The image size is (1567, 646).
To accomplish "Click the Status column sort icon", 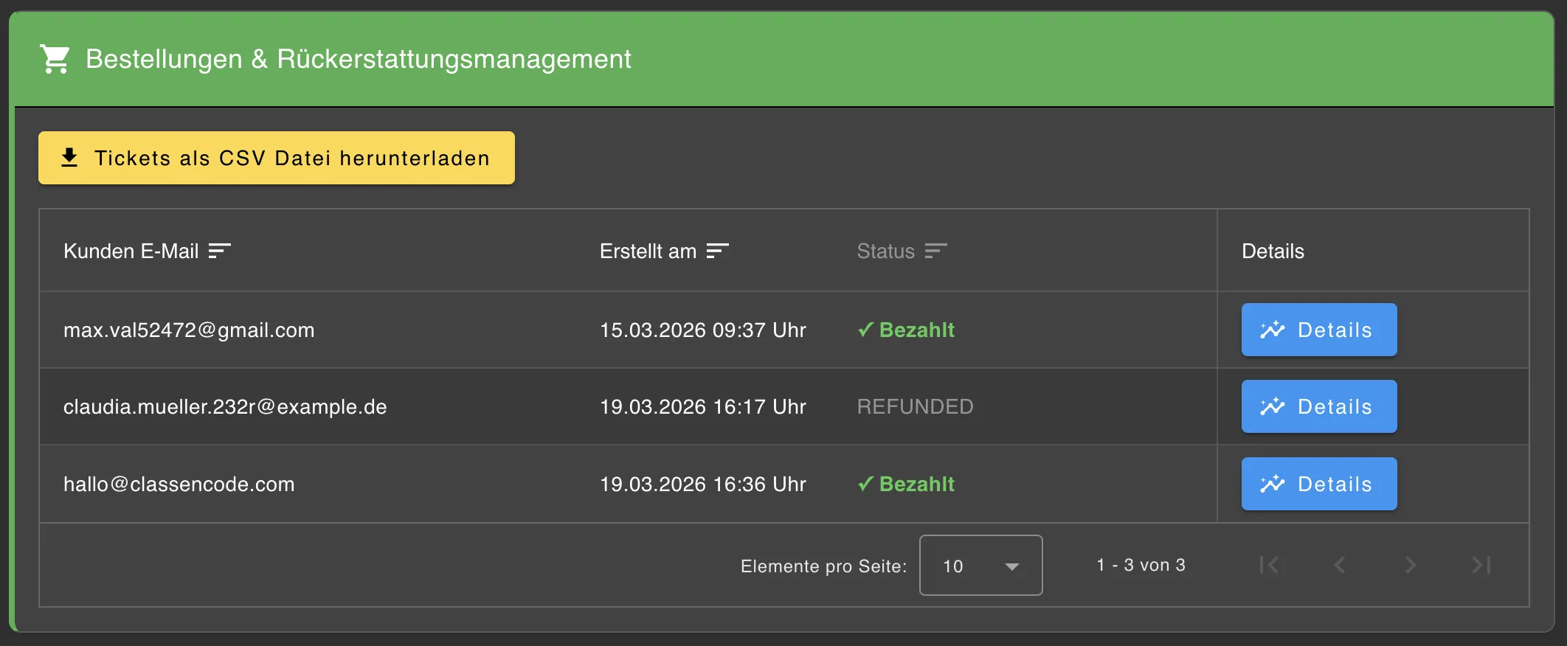I will (935, 251).
